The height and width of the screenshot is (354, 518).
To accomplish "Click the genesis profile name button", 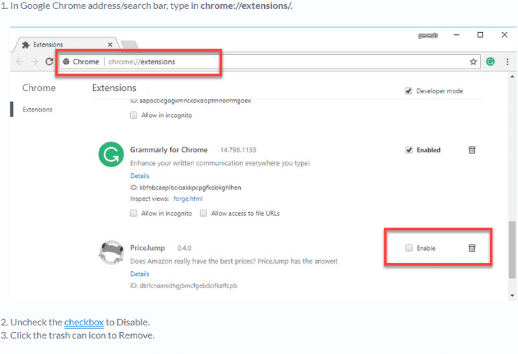I will coord(428,36).
